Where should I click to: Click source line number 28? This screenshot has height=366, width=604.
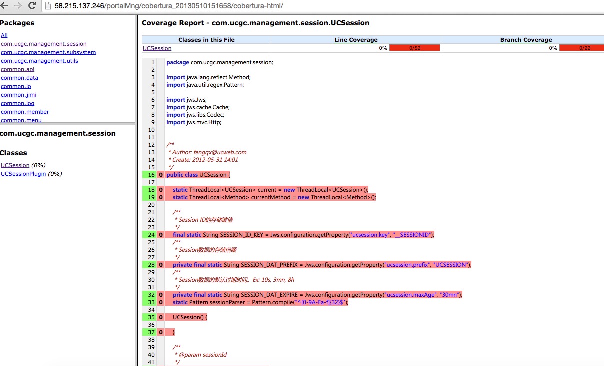coord(151,265)
